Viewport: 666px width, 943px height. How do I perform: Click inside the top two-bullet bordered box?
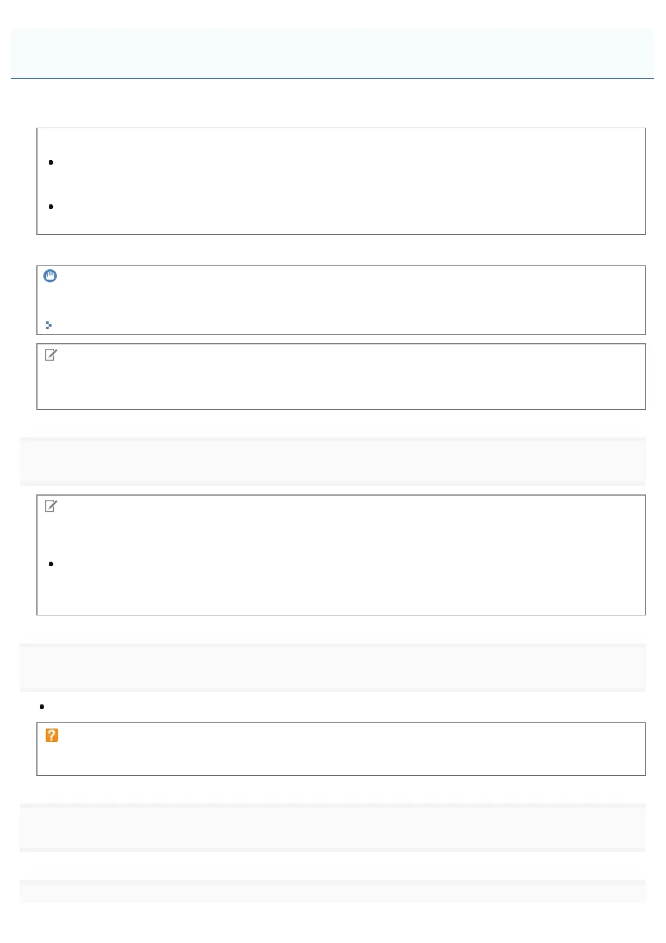coord(341,182)
